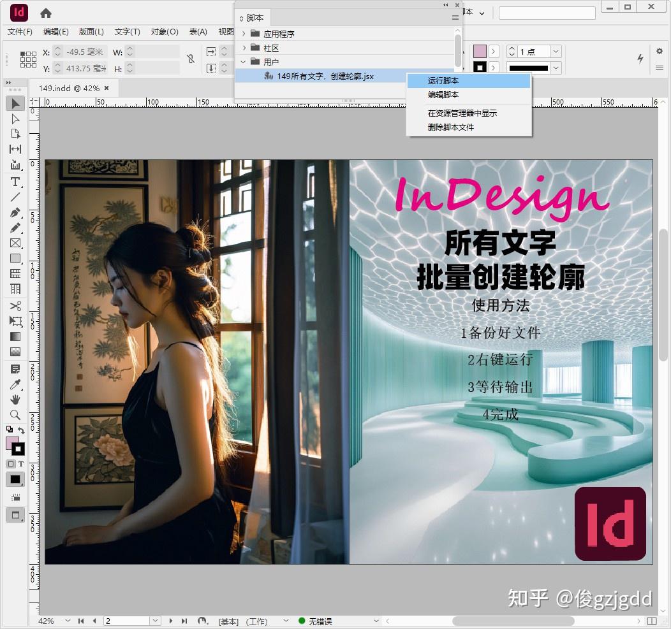Open the stroke weight dropdown showing 1 点

pos(554,52)
